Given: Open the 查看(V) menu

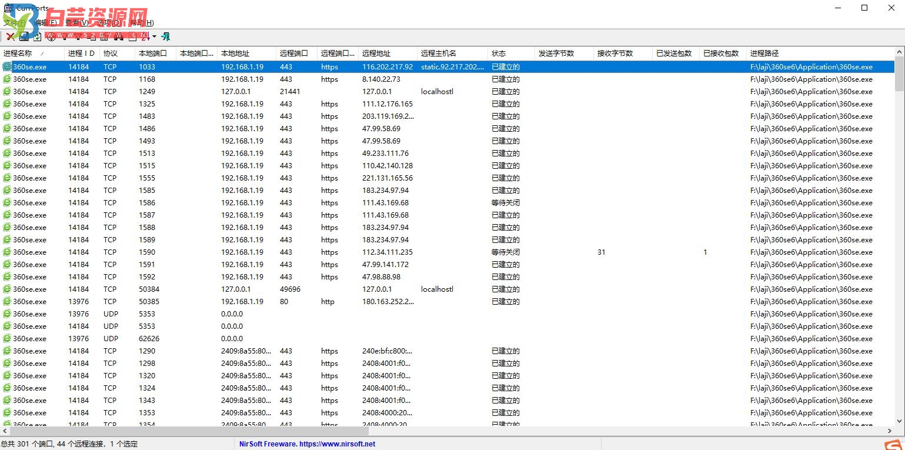Looking at the screenshot, I should point(77,23).
